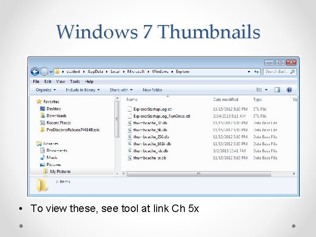Viewport: 316px width, 237px height.
Task: Expand the address bar history dropdown
Action: 249,72
